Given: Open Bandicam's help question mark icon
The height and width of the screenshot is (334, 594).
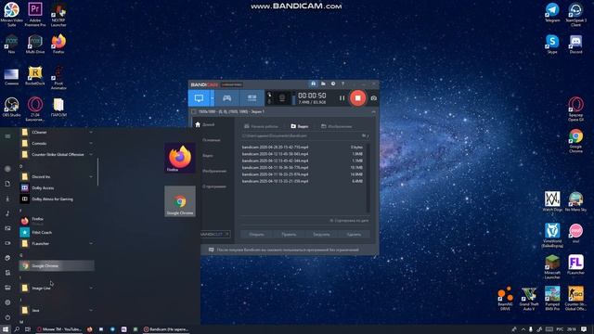Looking at the screenshot, I should pos(342,83).
